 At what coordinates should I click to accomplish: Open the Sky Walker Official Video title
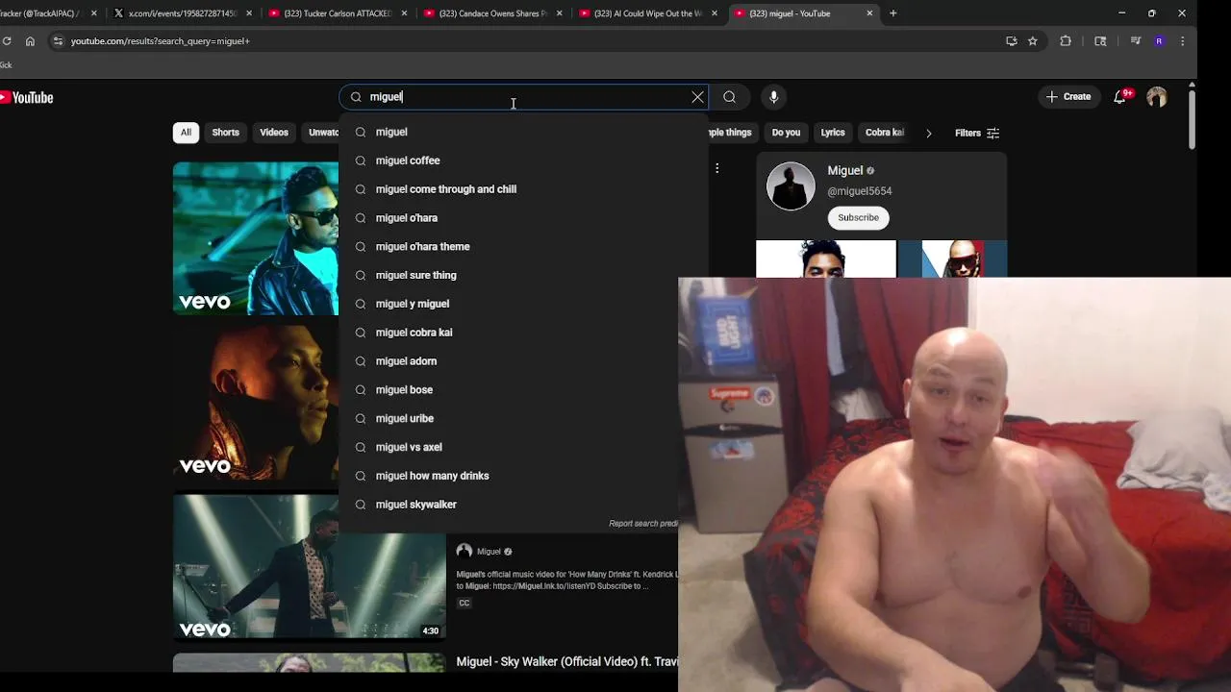point(566,662)
